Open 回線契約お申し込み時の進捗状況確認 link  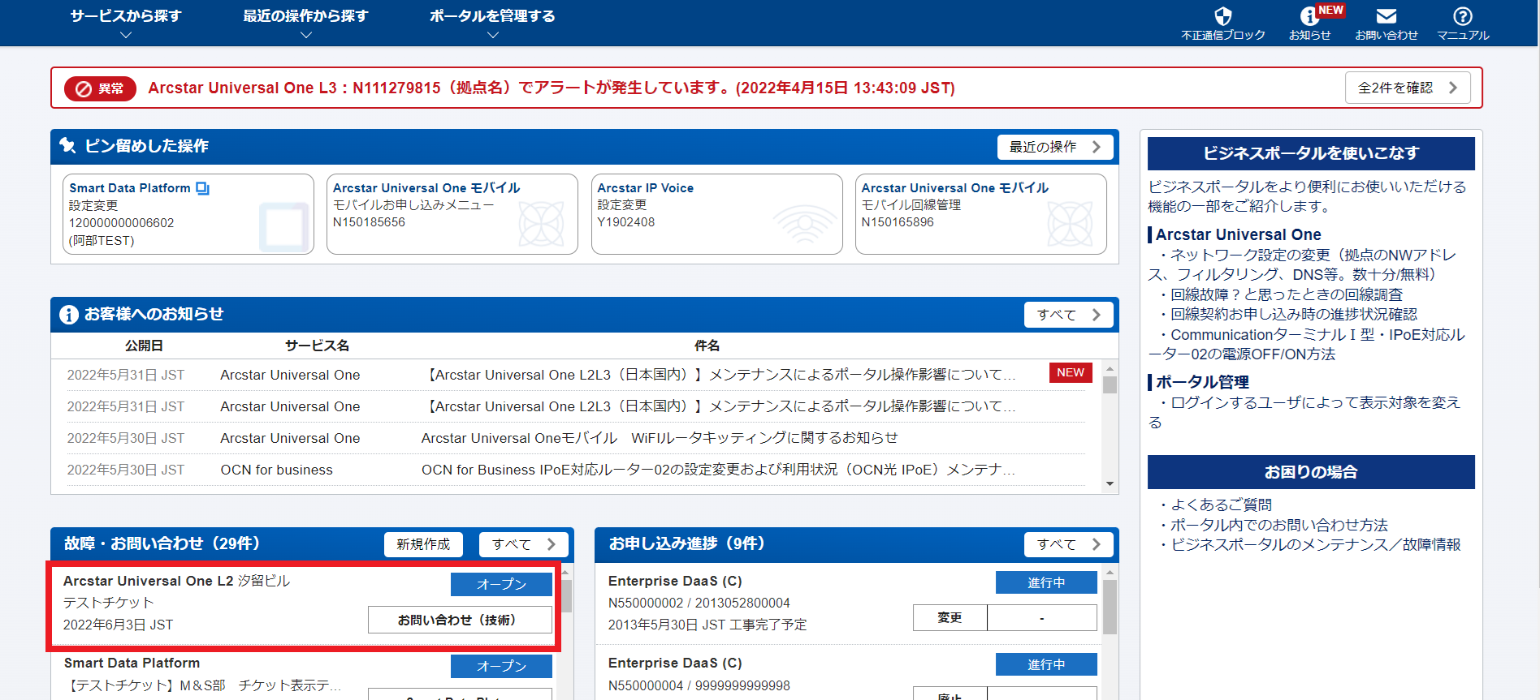[1294, 314]
